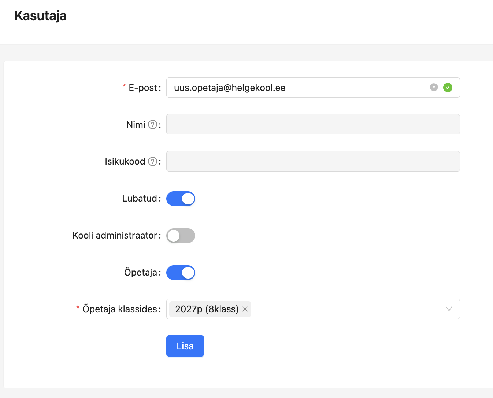Disable the Lubatud switch
Viewport: 493px width, 398px height.
click(181, 199)
